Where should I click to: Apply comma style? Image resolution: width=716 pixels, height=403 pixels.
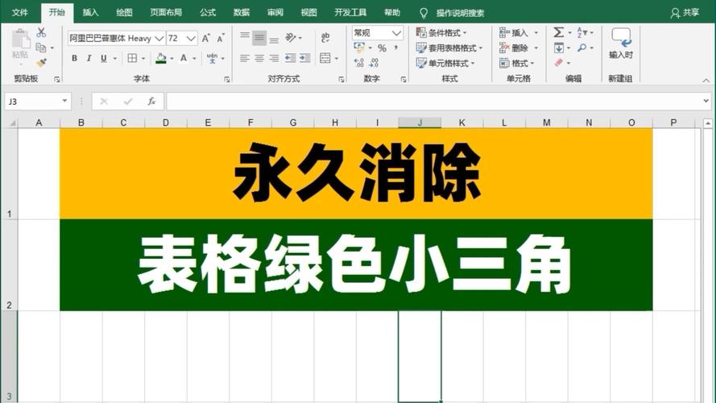(x=396, y=48)
